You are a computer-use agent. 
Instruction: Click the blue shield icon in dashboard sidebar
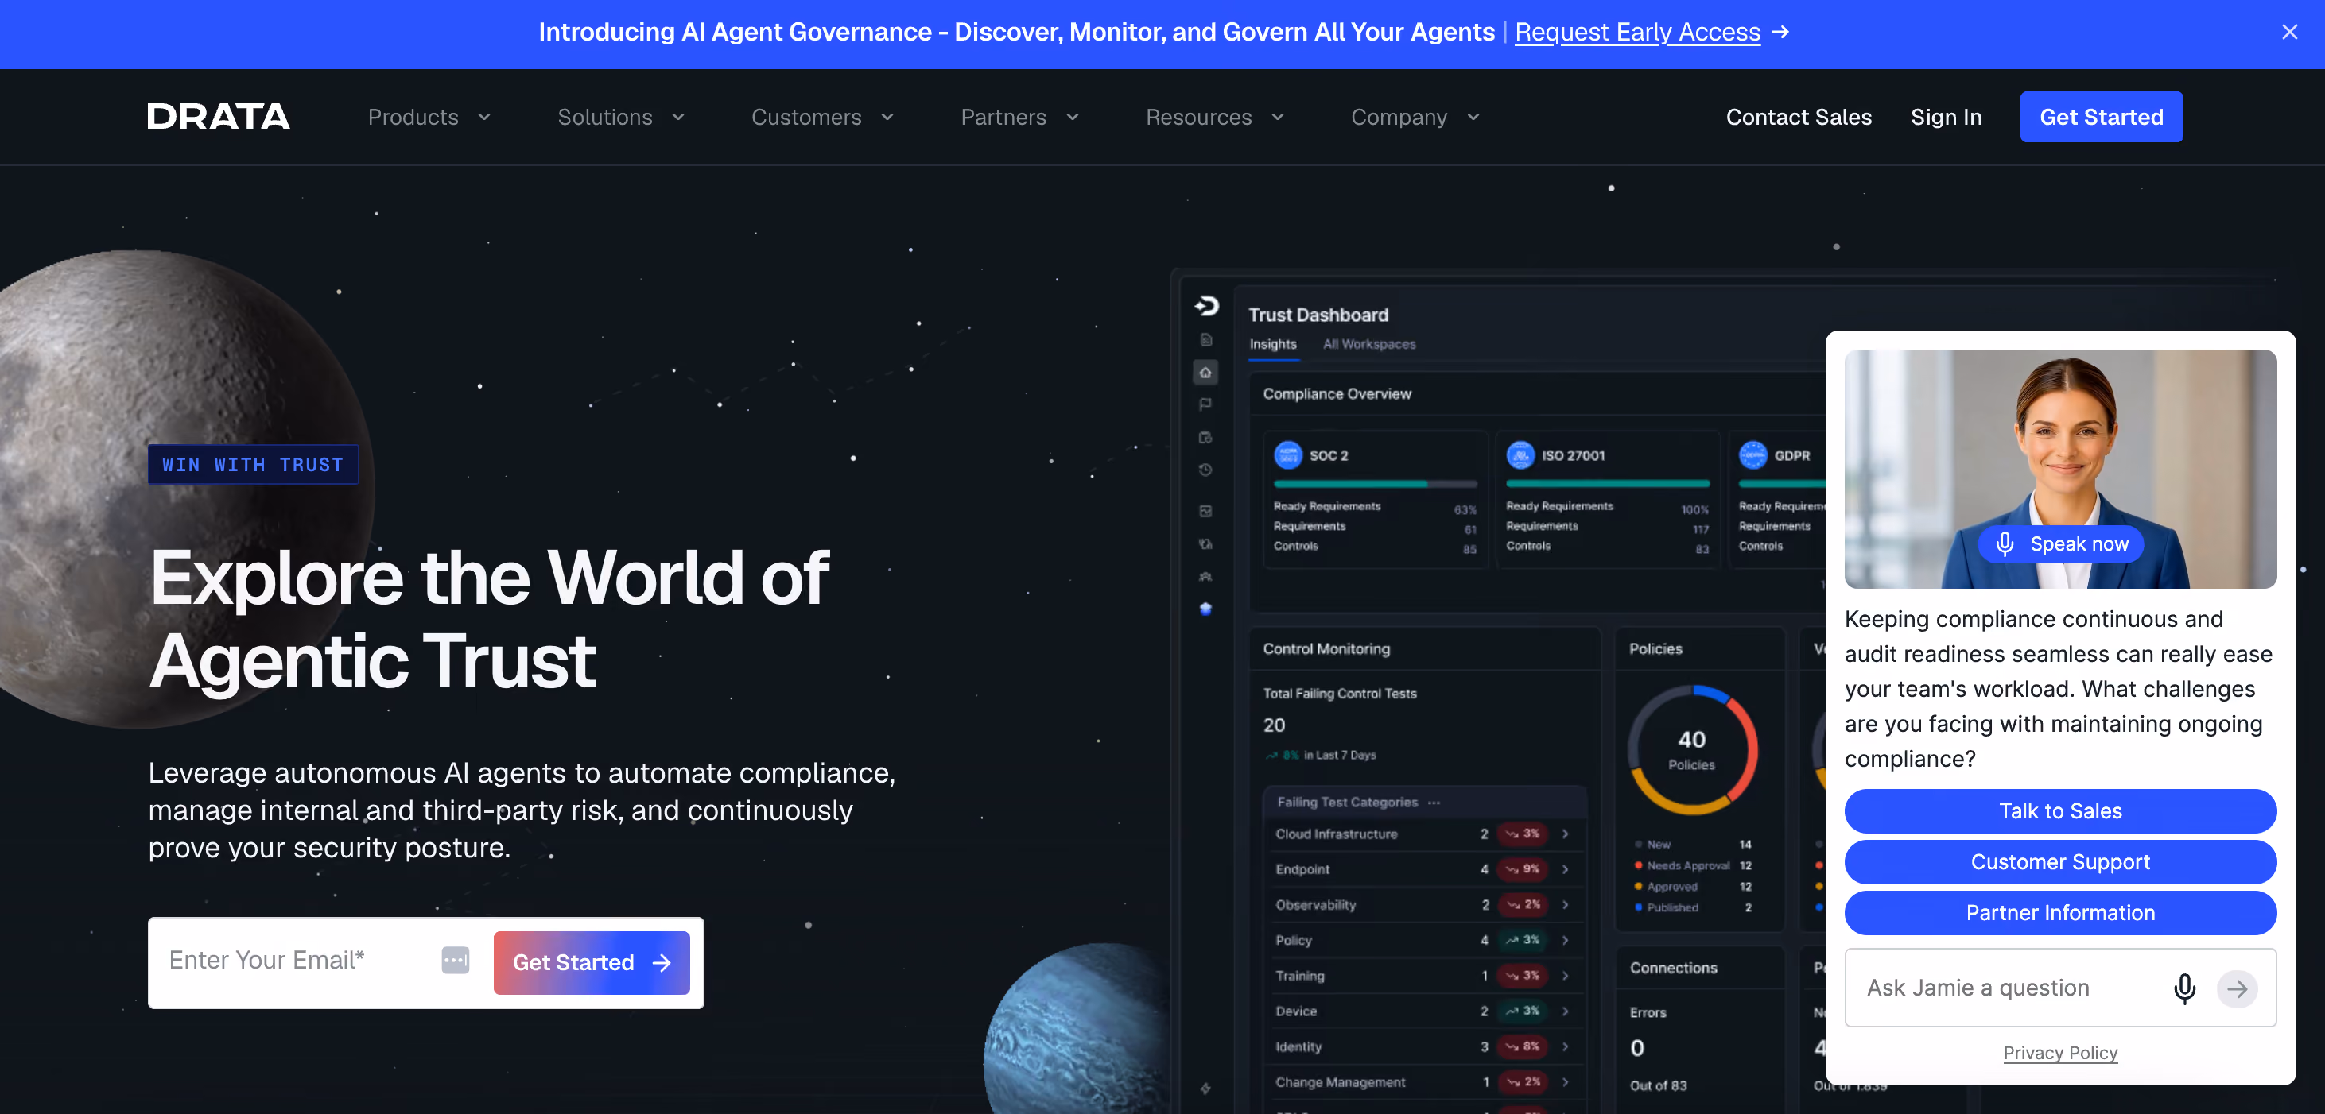coord(1205,609)
